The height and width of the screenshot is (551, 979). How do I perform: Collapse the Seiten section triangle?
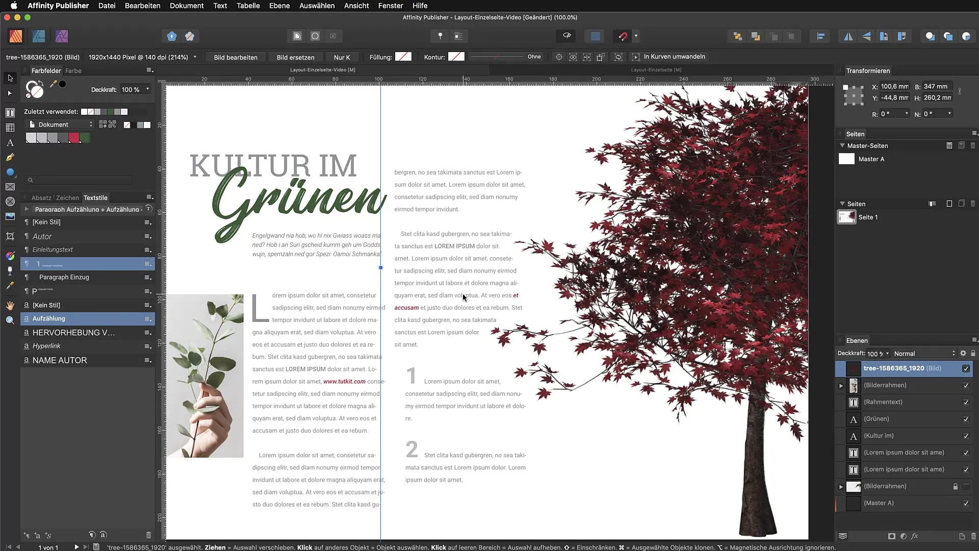[x=842, y=204]
